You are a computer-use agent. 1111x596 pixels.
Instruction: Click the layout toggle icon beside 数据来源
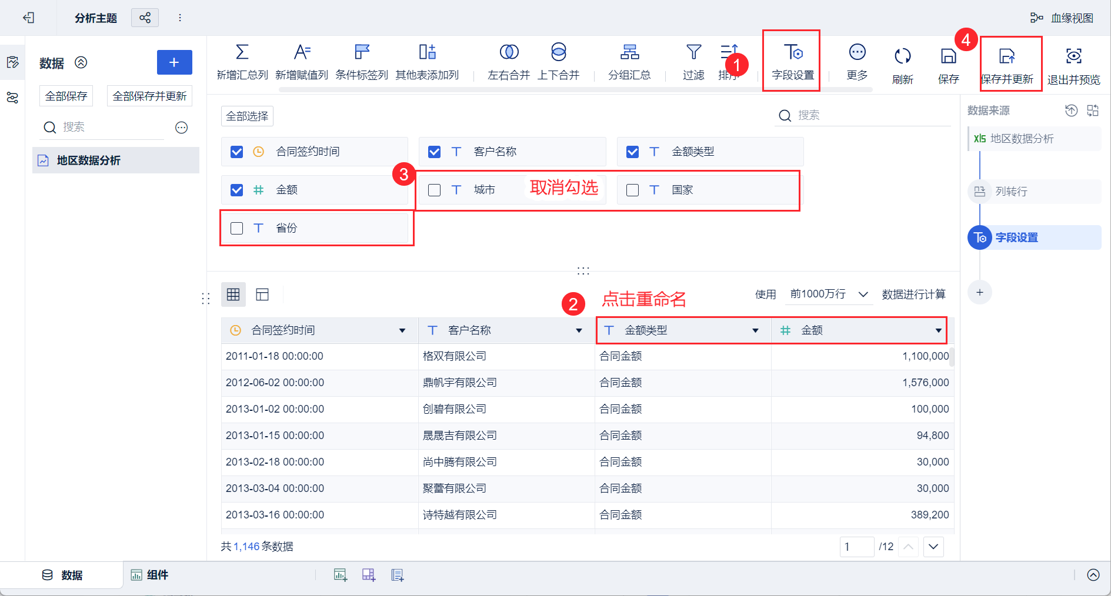(x=1093, y=111)
